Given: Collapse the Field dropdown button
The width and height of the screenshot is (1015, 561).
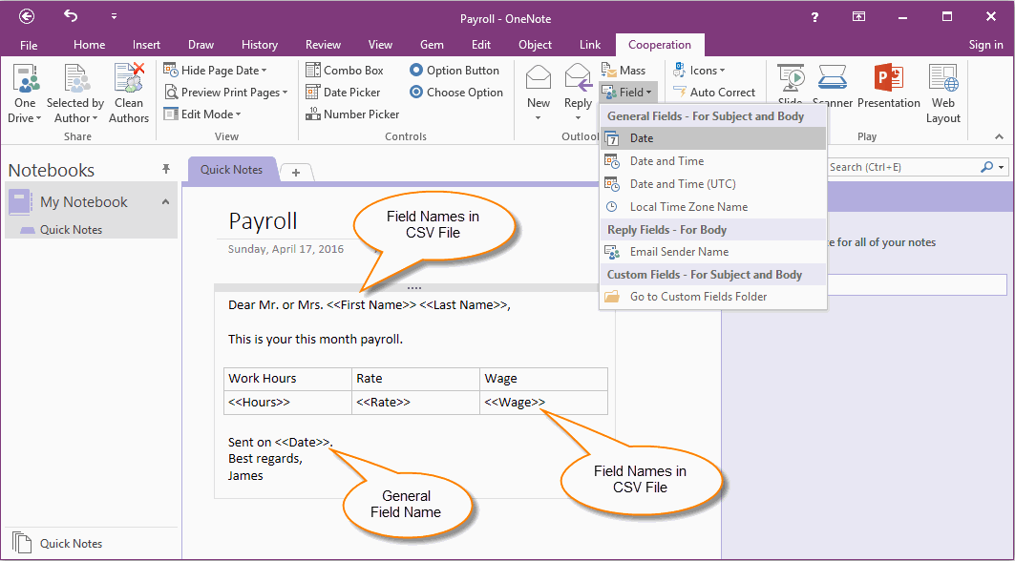Looking at the screenshot, I should click(628, 93).
